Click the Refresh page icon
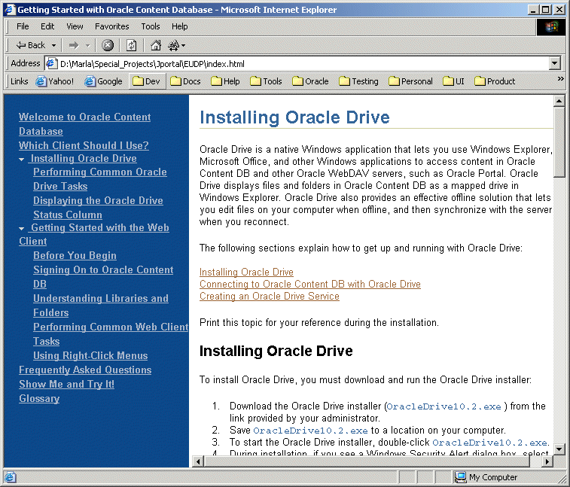Screen dimensions: 570x487 coord(131,45)
